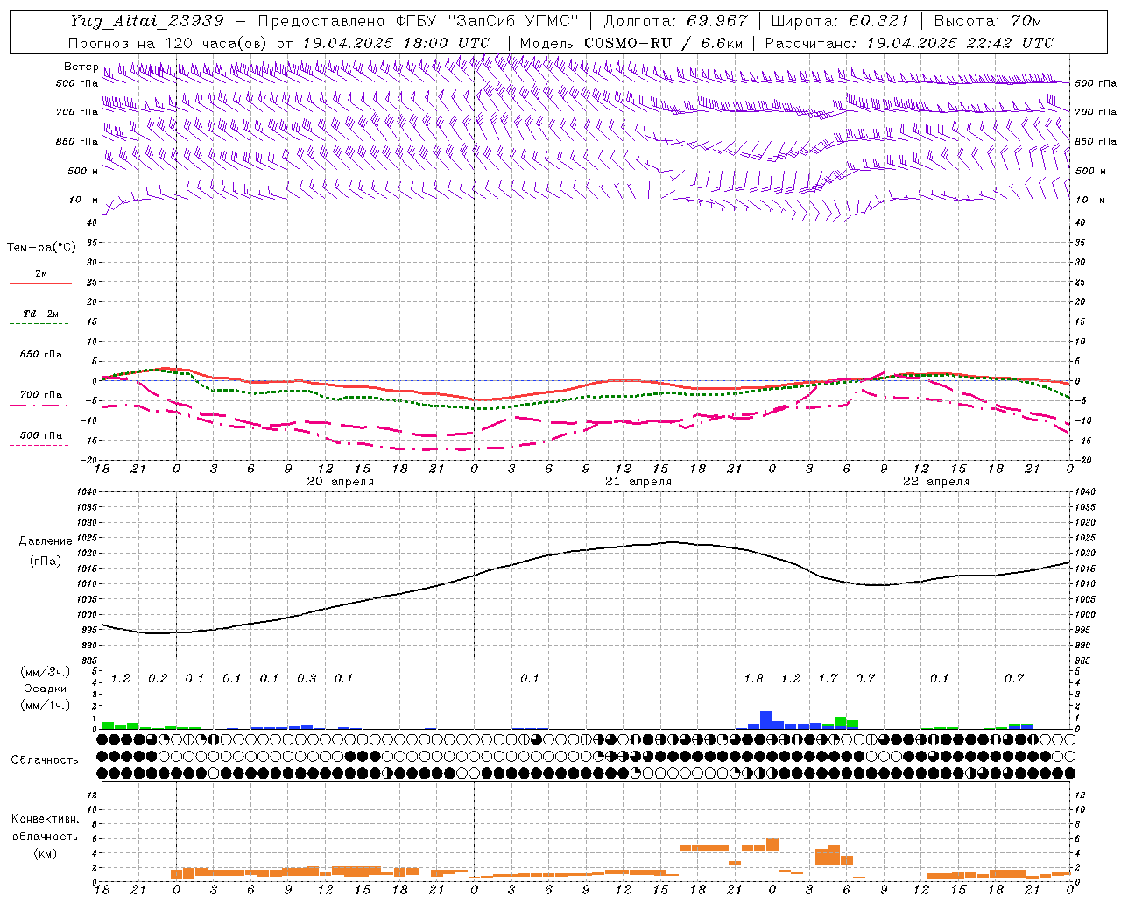Click the Тем-ра(°C) axis title
The image size is (1121, 897).
pos(41,248)
